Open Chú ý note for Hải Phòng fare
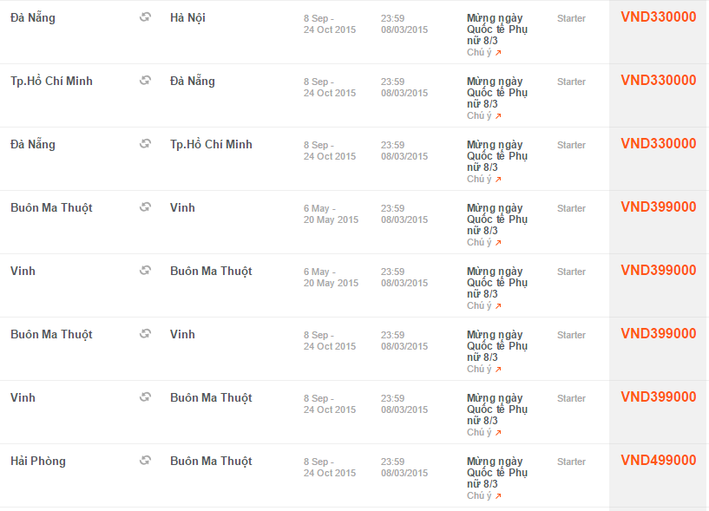The height and width of the screenshot is (511, 709). (x=484, y=495)
